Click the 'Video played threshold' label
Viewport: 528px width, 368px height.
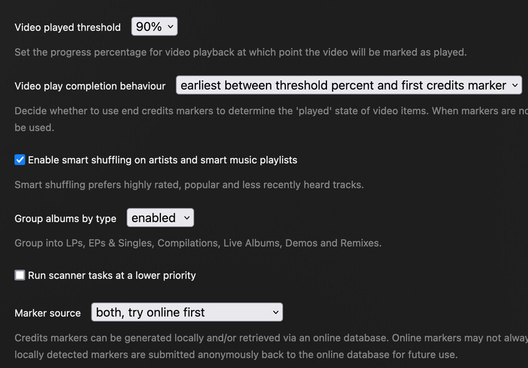click(67, 27)
